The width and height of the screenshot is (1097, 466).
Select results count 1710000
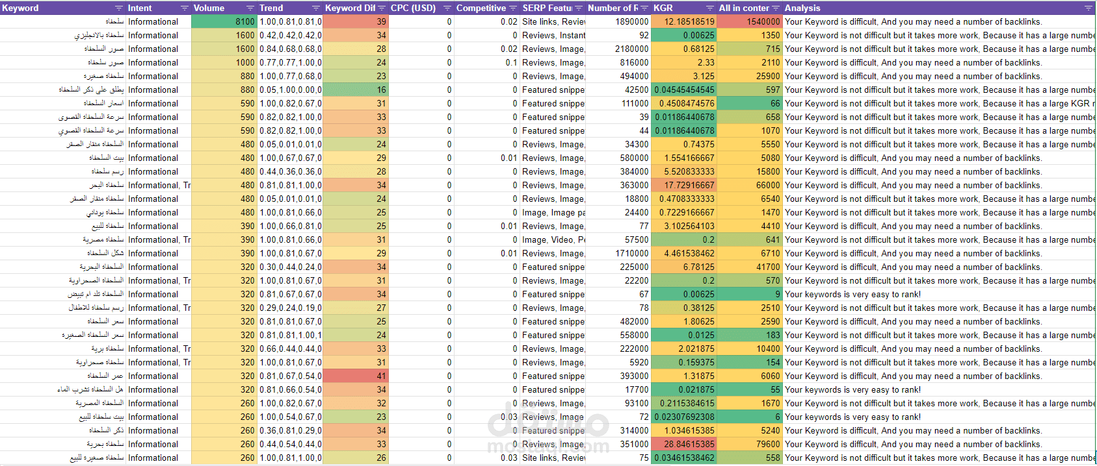(x=618, y=253)
